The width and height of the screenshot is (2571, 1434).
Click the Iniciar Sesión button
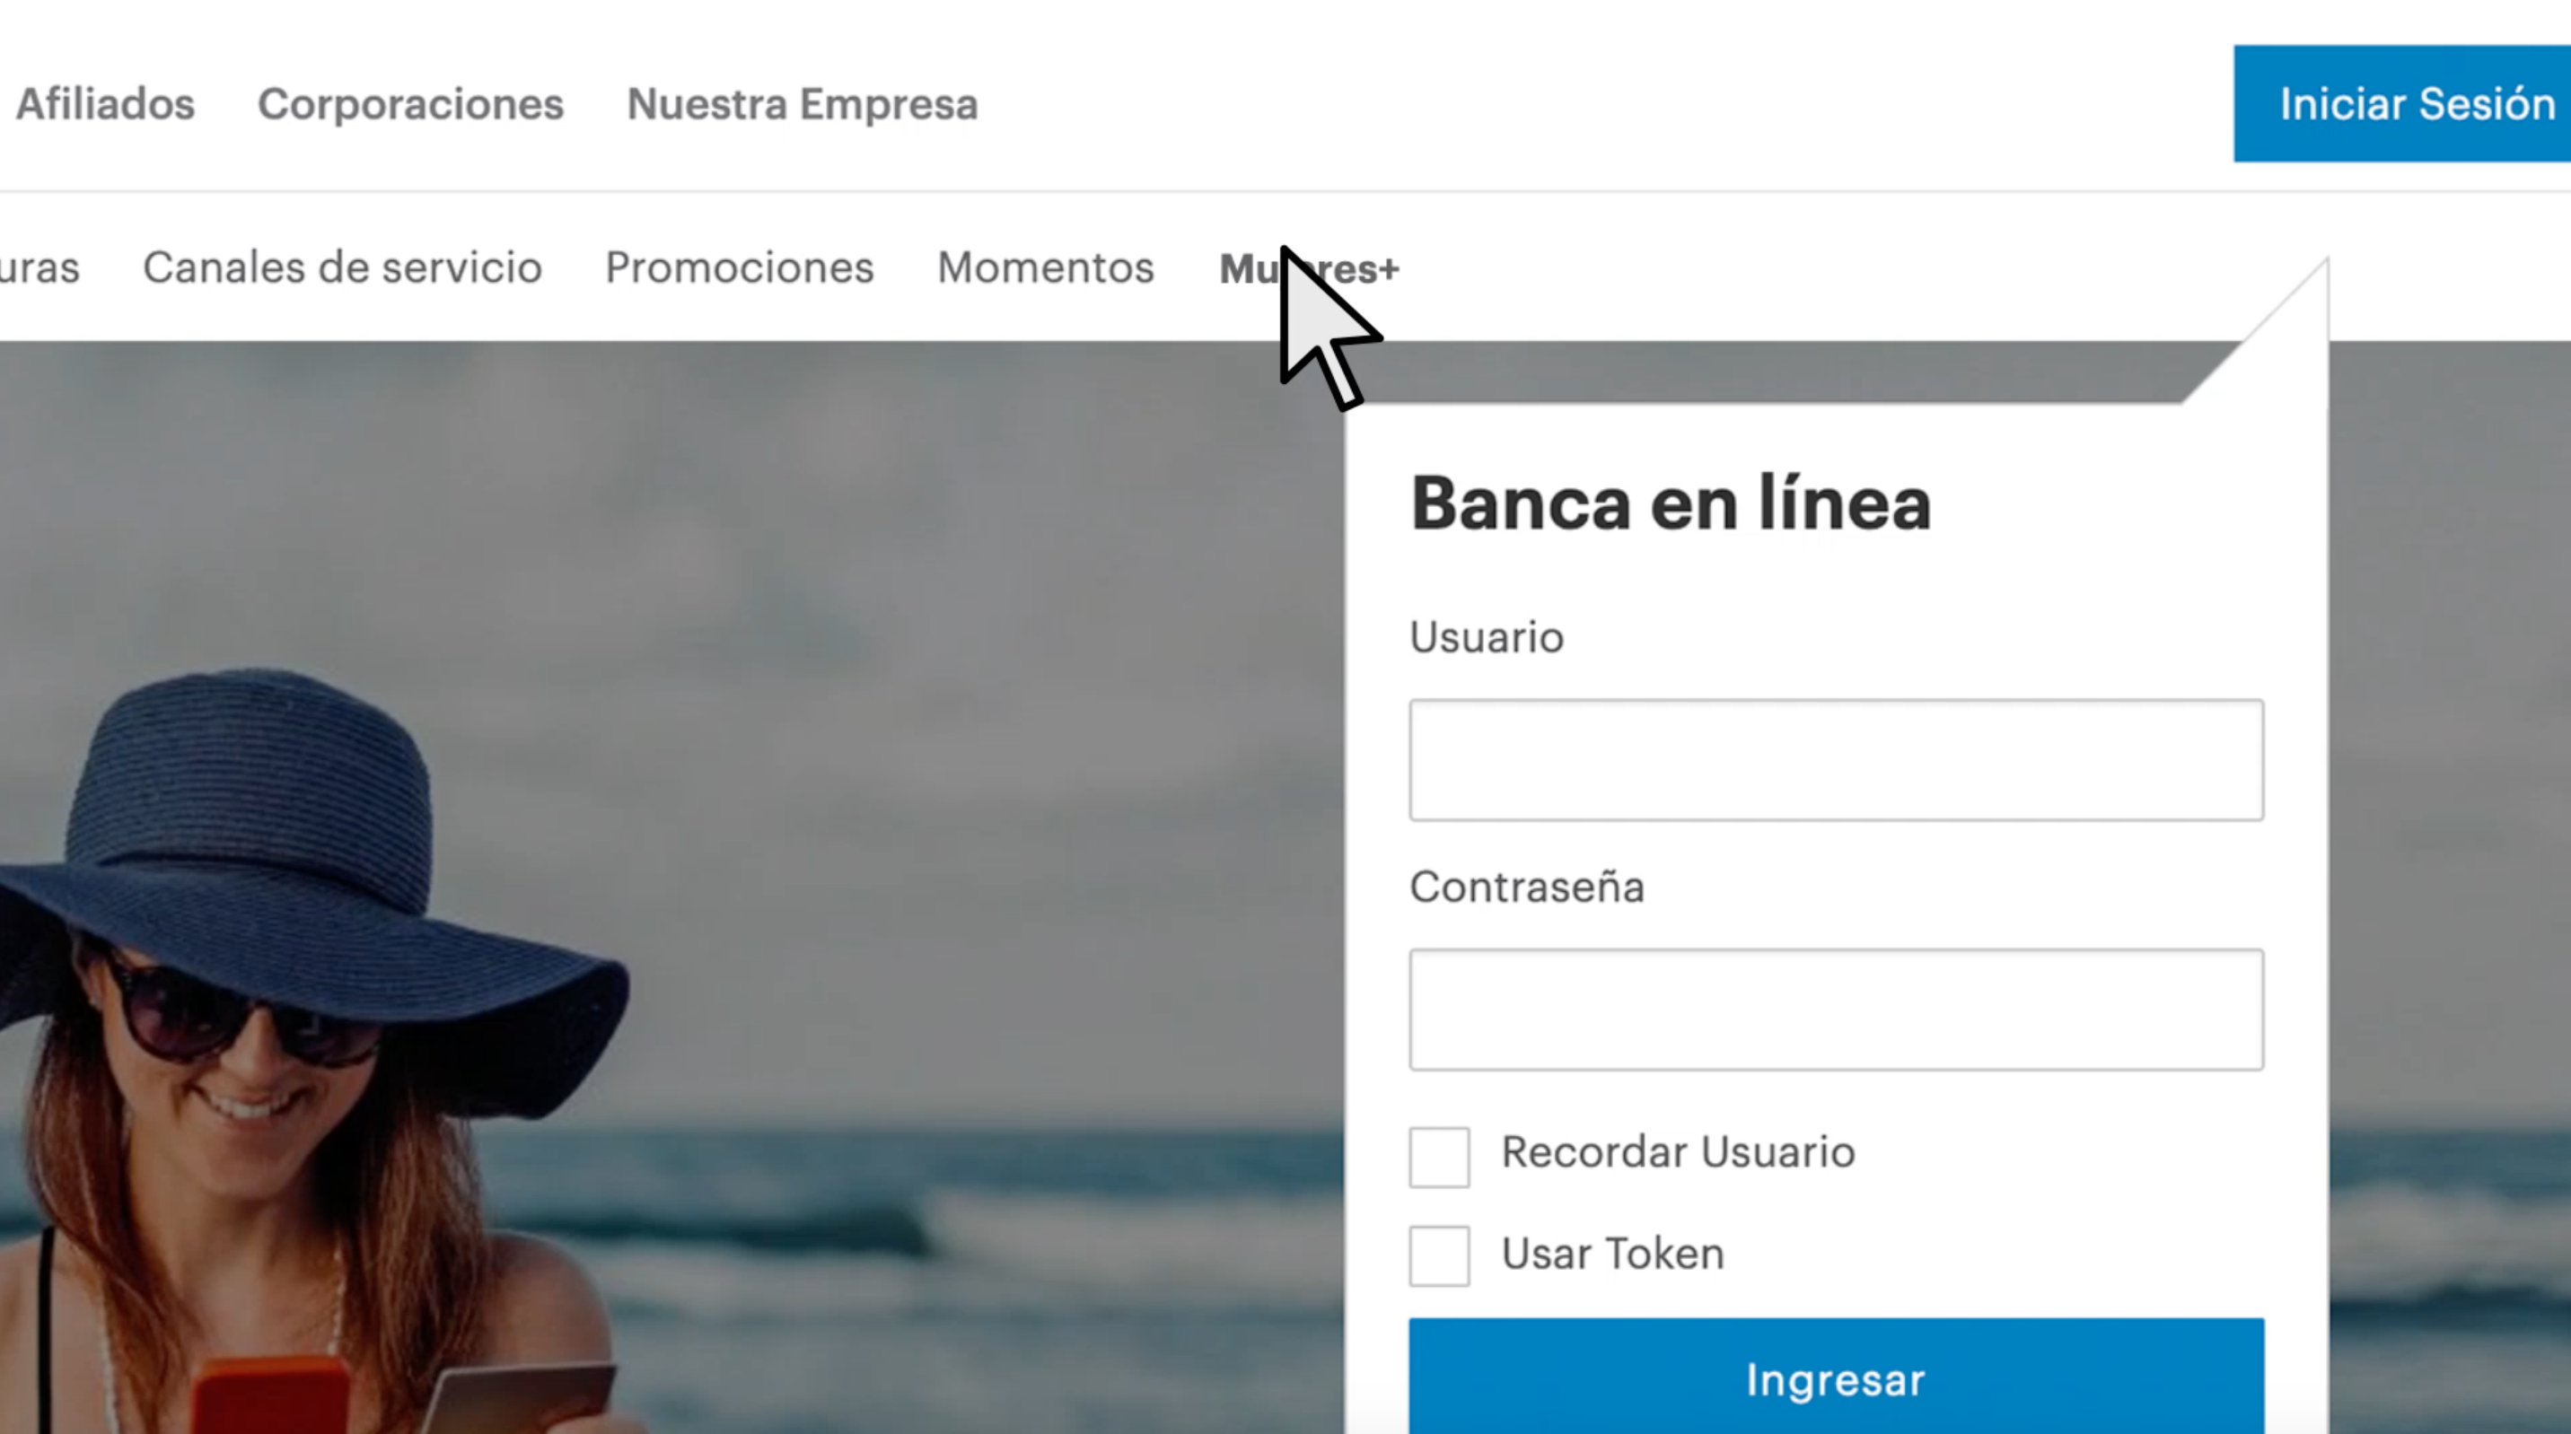[x=2402, y=104]
